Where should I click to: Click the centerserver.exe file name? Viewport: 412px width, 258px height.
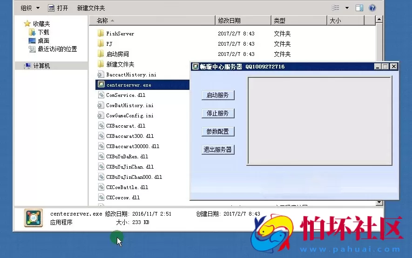129,85
